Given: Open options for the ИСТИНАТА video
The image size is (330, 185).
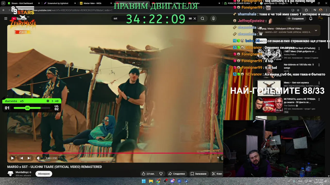Looking at the screenshot, I should tap(319, 99).
